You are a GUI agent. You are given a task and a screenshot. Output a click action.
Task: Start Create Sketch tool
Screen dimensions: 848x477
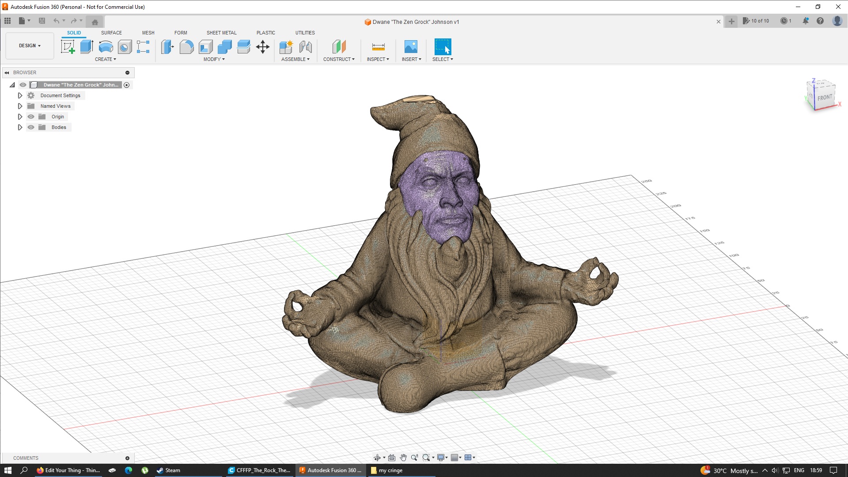68,47
